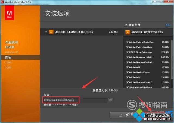The width and height of the screenshot is (174, 123).
Task: Click the Ai icon in the components panel header
Action: coord(128,33)
